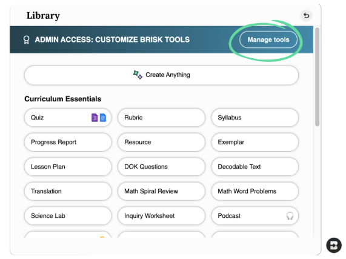Choose the Rubric tool

pos(161,118)
